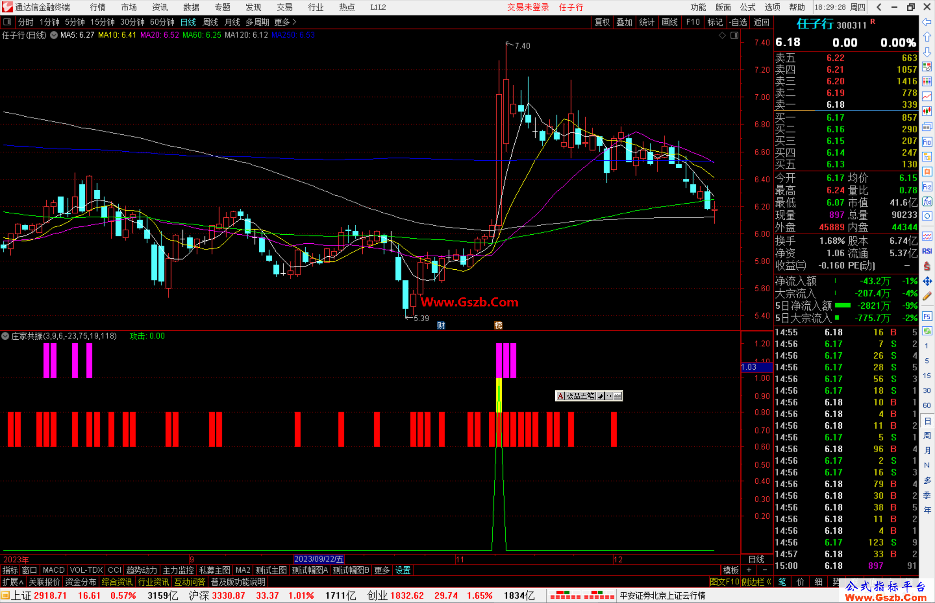Switch to 30 minute period in sidebar

click(927, 390)
